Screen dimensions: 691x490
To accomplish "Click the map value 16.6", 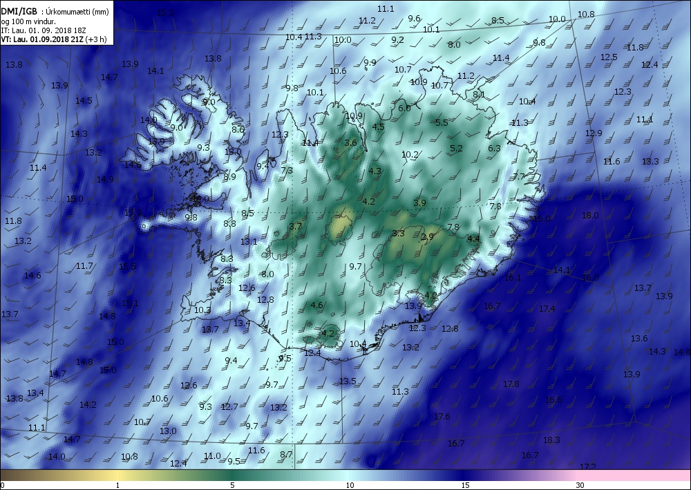I will pos(553,399).
